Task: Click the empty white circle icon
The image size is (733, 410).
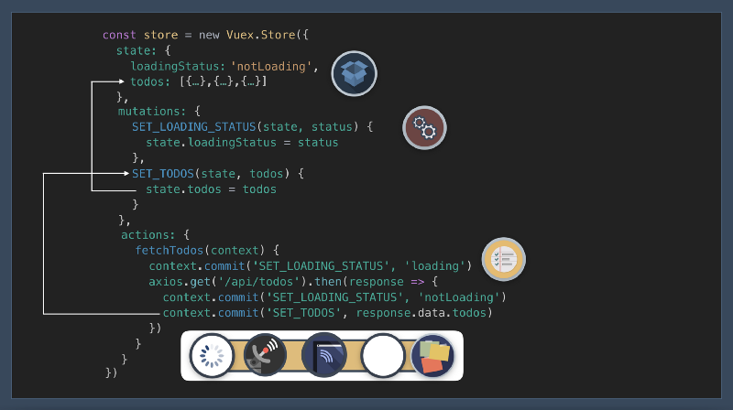Action: click(x=383, y=356)
